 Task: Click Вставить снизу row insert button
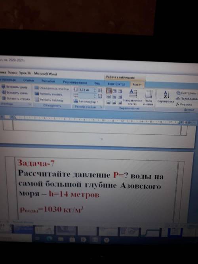(15, 87)
